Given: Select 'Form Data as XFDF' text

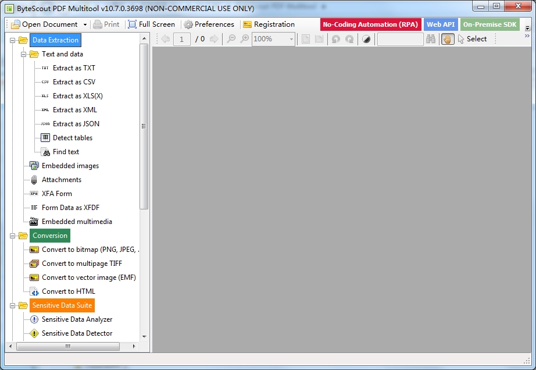Looking at the screenshot, I should (x=71, y=208).
